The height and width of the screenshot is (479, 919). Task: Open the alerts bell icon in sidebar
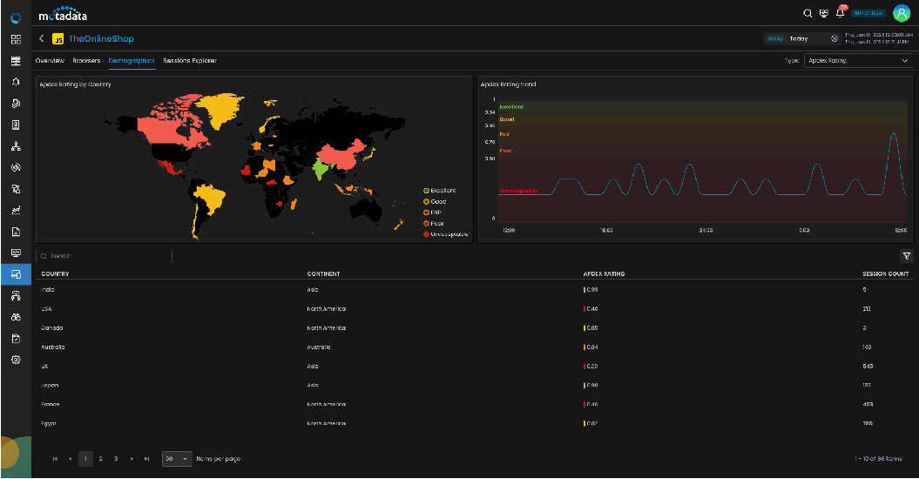pos(16,82)
